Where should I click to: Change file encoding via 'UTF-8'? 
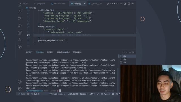click(92, 94)
